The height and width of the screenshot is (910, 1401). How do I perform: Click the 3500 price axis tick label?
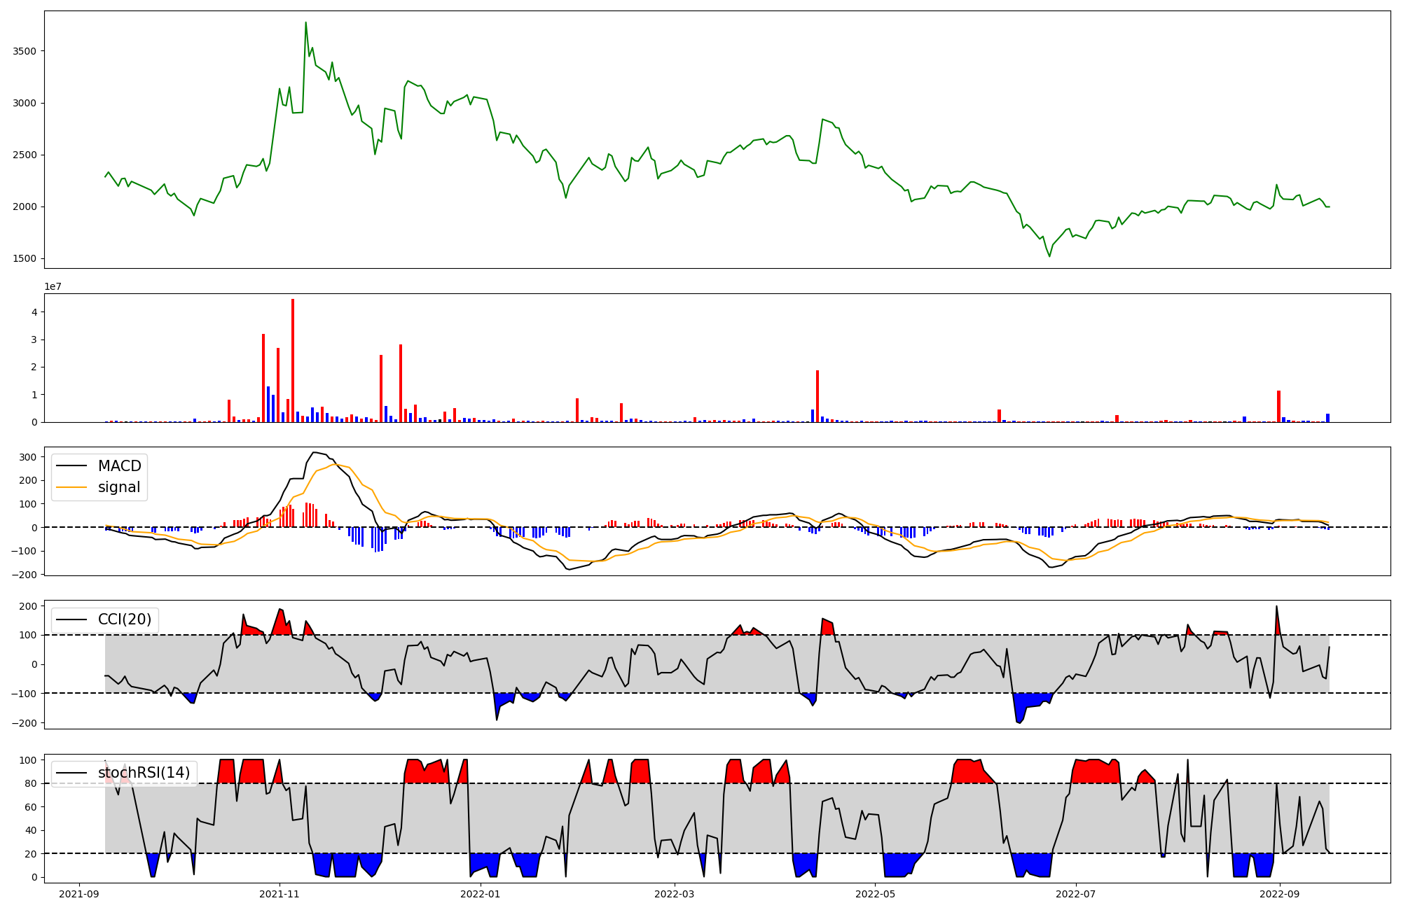24,51
